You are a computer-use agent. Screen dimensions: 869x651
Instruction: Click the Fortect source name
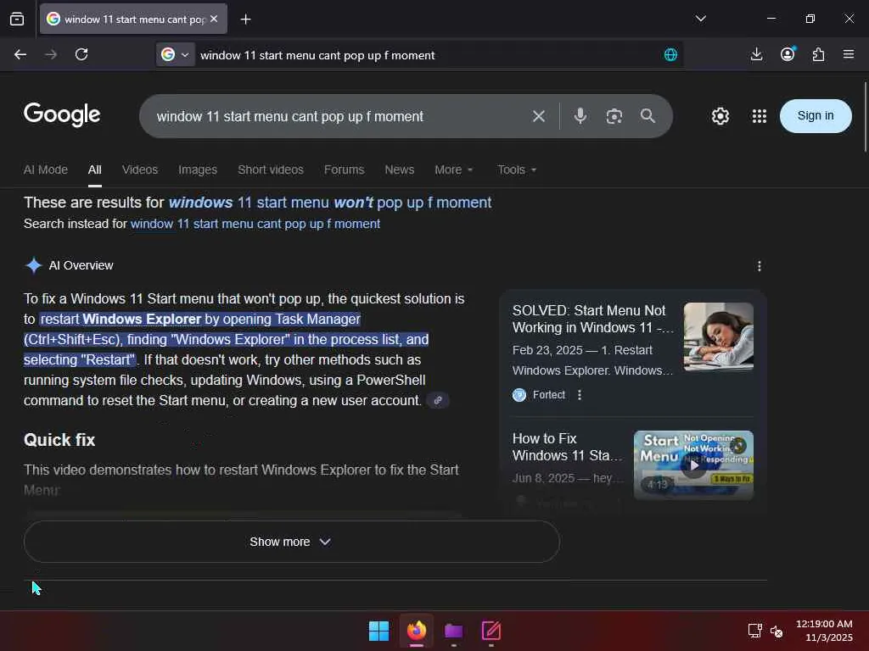click(549, 395)
